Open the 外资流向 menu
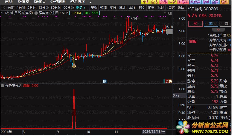 tap(58, 2)
